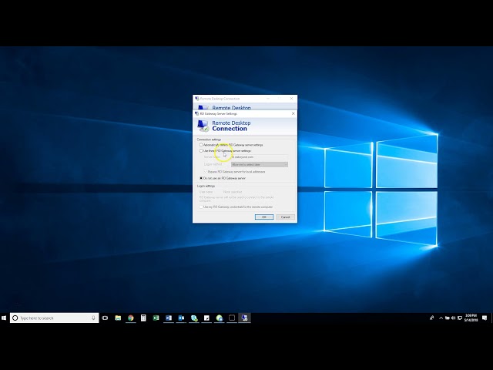The height and width of the screenshot is (370, 493).
Task: Click the microphone icon in the search box
Action: tap(93, 318)
